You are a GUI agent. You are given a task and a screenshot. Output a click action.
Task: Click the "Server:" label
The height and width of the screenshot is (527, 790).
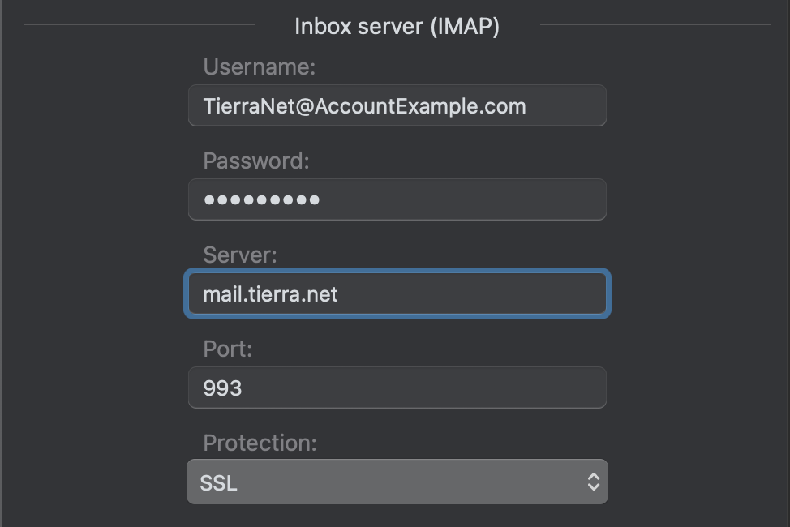pos(240,255)
